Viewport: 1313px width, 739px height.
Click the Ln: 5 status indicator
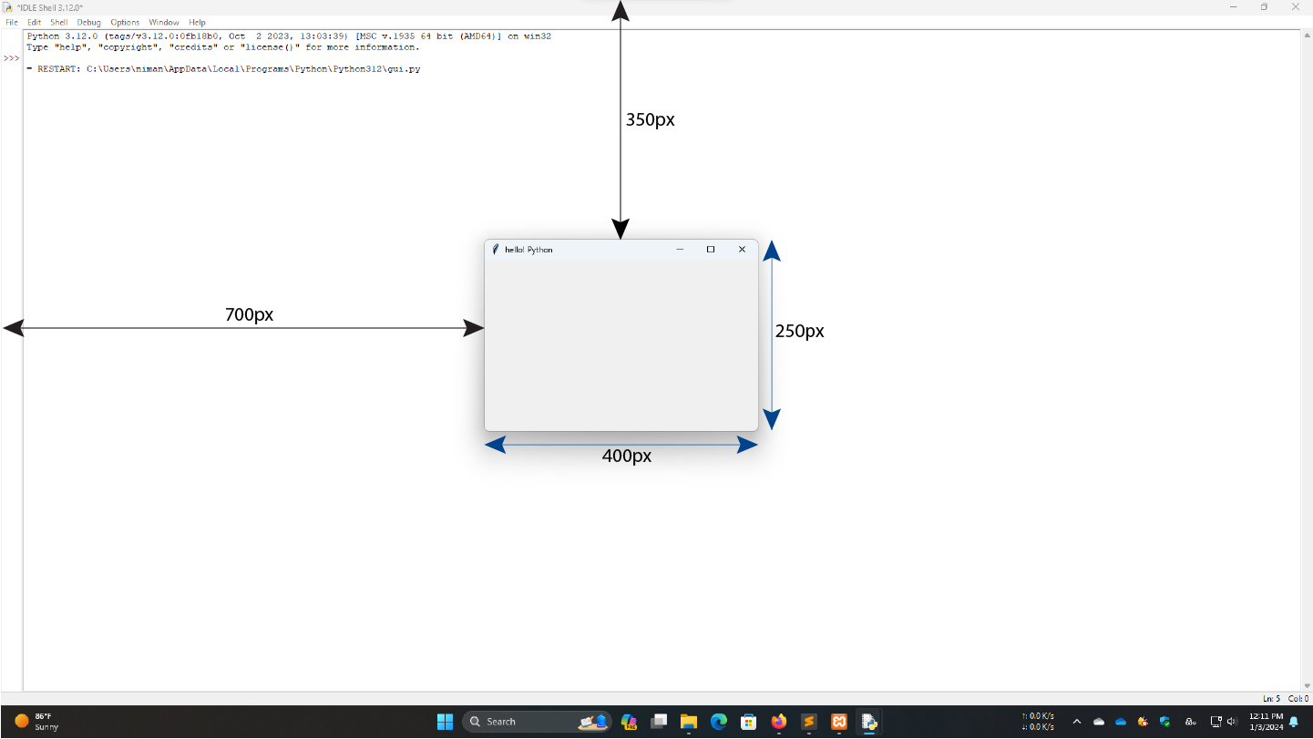[1271, 699]
